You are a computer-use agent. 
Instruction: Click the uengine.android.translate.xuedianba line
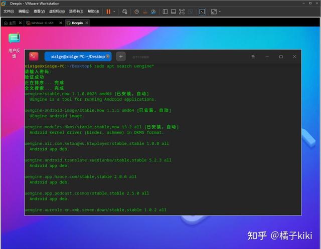coord(98,160)
